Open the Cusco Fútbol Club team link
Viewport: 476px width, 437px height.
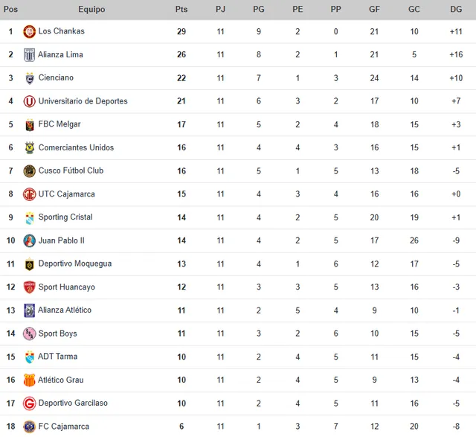71,170
